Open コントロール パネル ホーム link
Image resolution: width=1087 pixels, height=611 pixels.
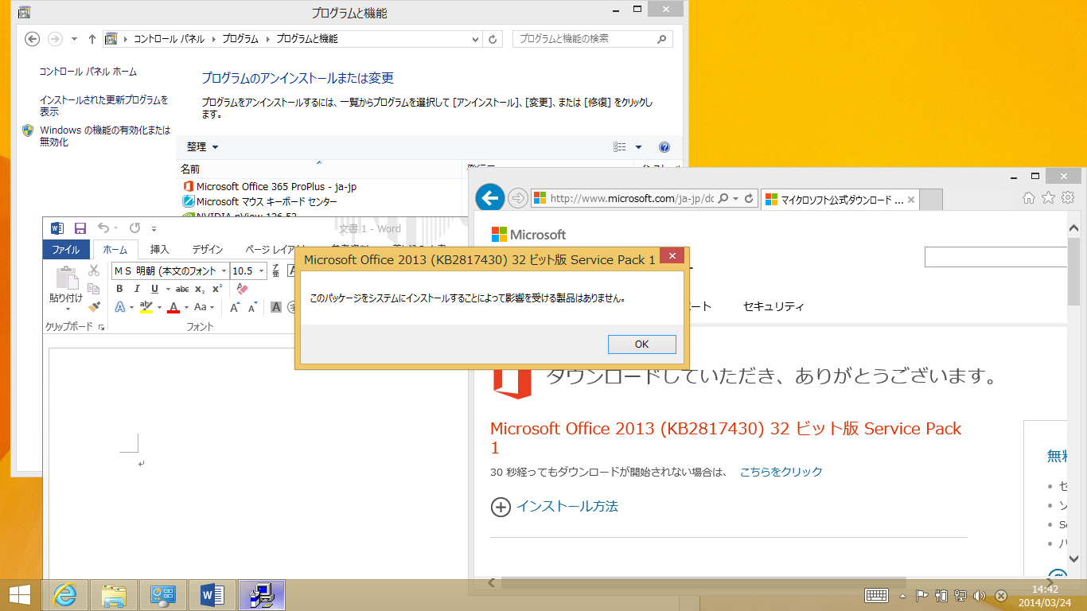pos(88,72)
